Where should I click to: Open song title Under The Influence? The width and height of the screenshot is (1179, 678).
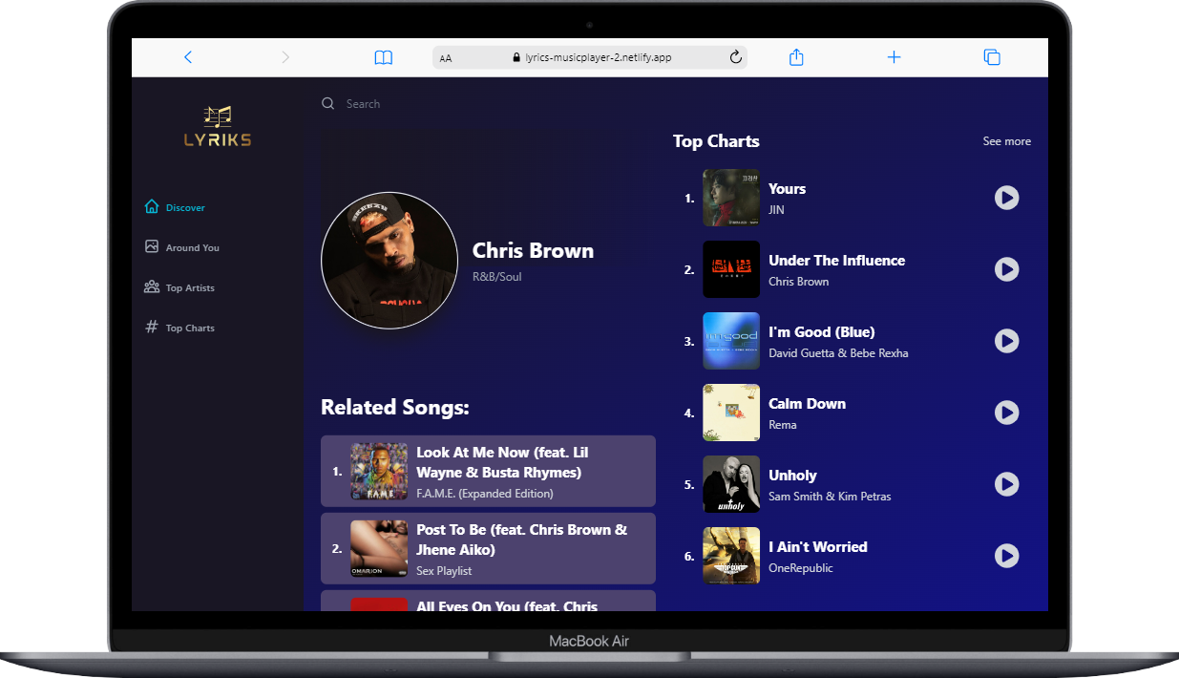point(836,261)
